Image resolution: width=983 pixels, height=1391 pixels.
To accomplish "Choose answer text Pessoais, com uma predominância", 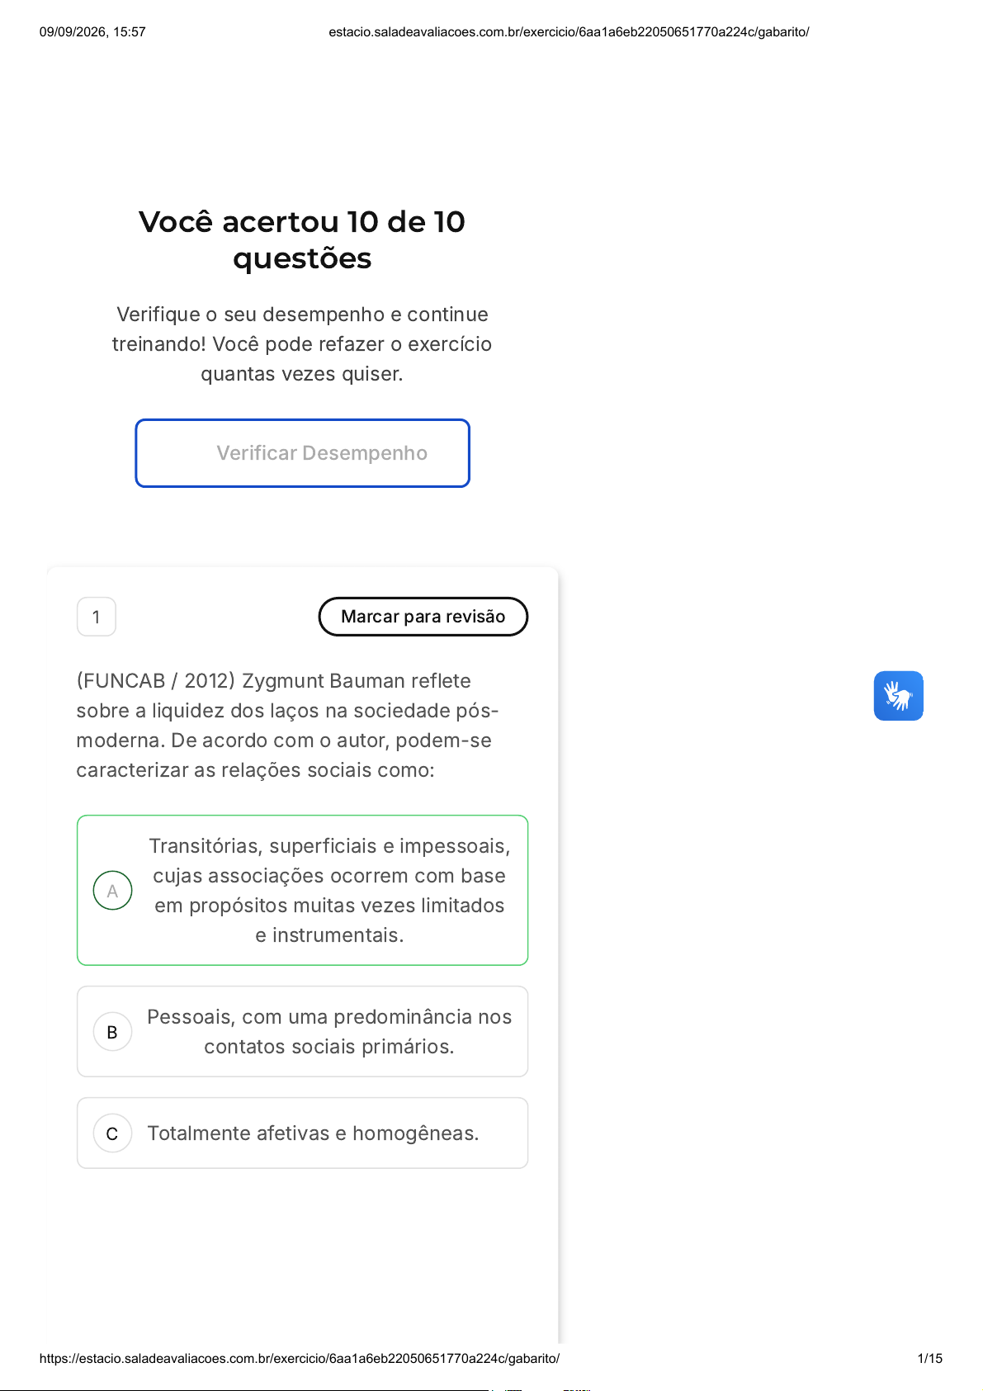I will tap(329, 1032).
